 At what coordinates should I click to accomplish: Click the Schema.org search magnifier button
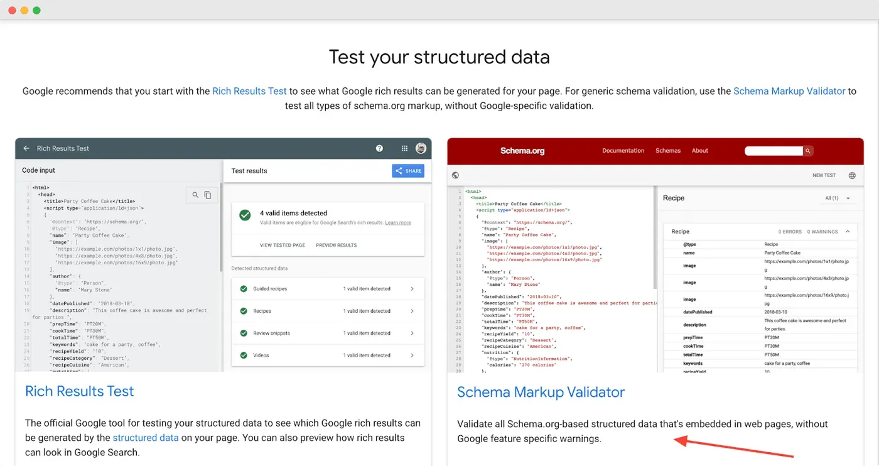808,151
